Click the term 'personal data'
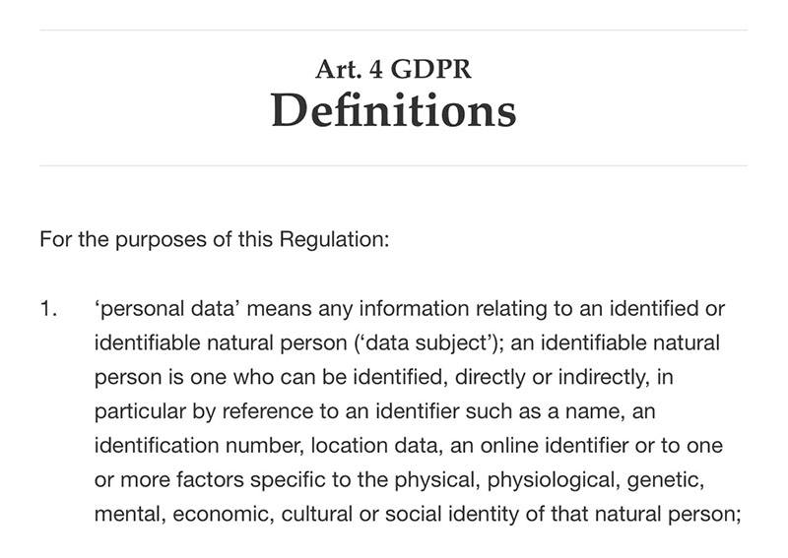 (164, 309)
